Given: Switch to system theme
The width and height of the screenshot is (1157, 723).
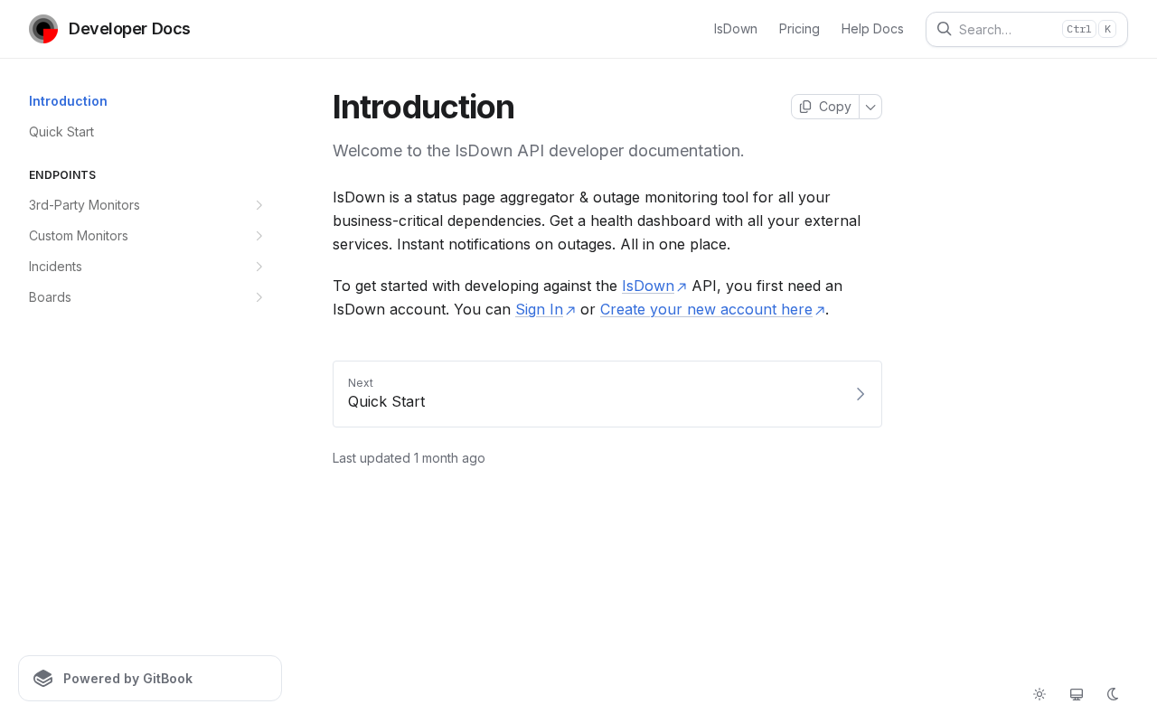Looking at the screenshot, I should click(1077, 694).
